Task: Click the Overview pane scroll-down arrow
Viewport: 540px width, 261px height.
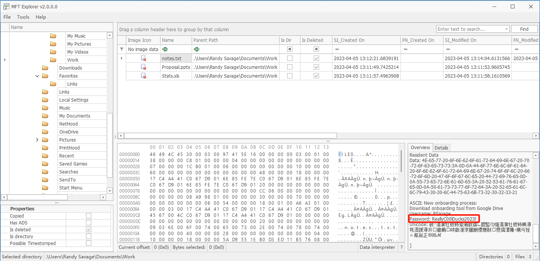Action: [535, 247]
